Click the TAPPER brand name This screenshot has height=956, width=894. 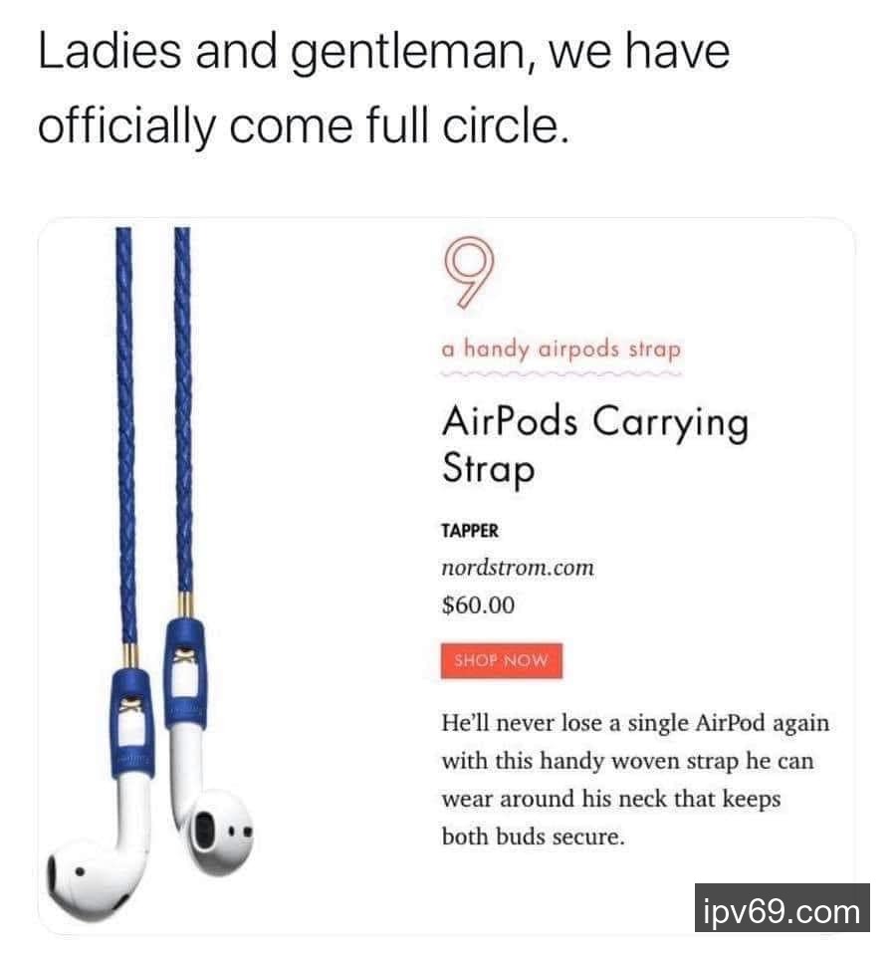tap(470, 531)
